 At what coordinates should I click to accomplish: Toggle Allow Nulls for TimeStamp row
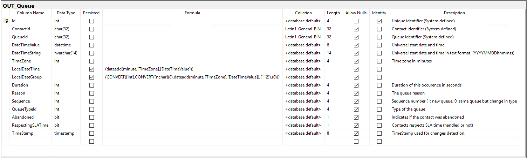point(356,133)
